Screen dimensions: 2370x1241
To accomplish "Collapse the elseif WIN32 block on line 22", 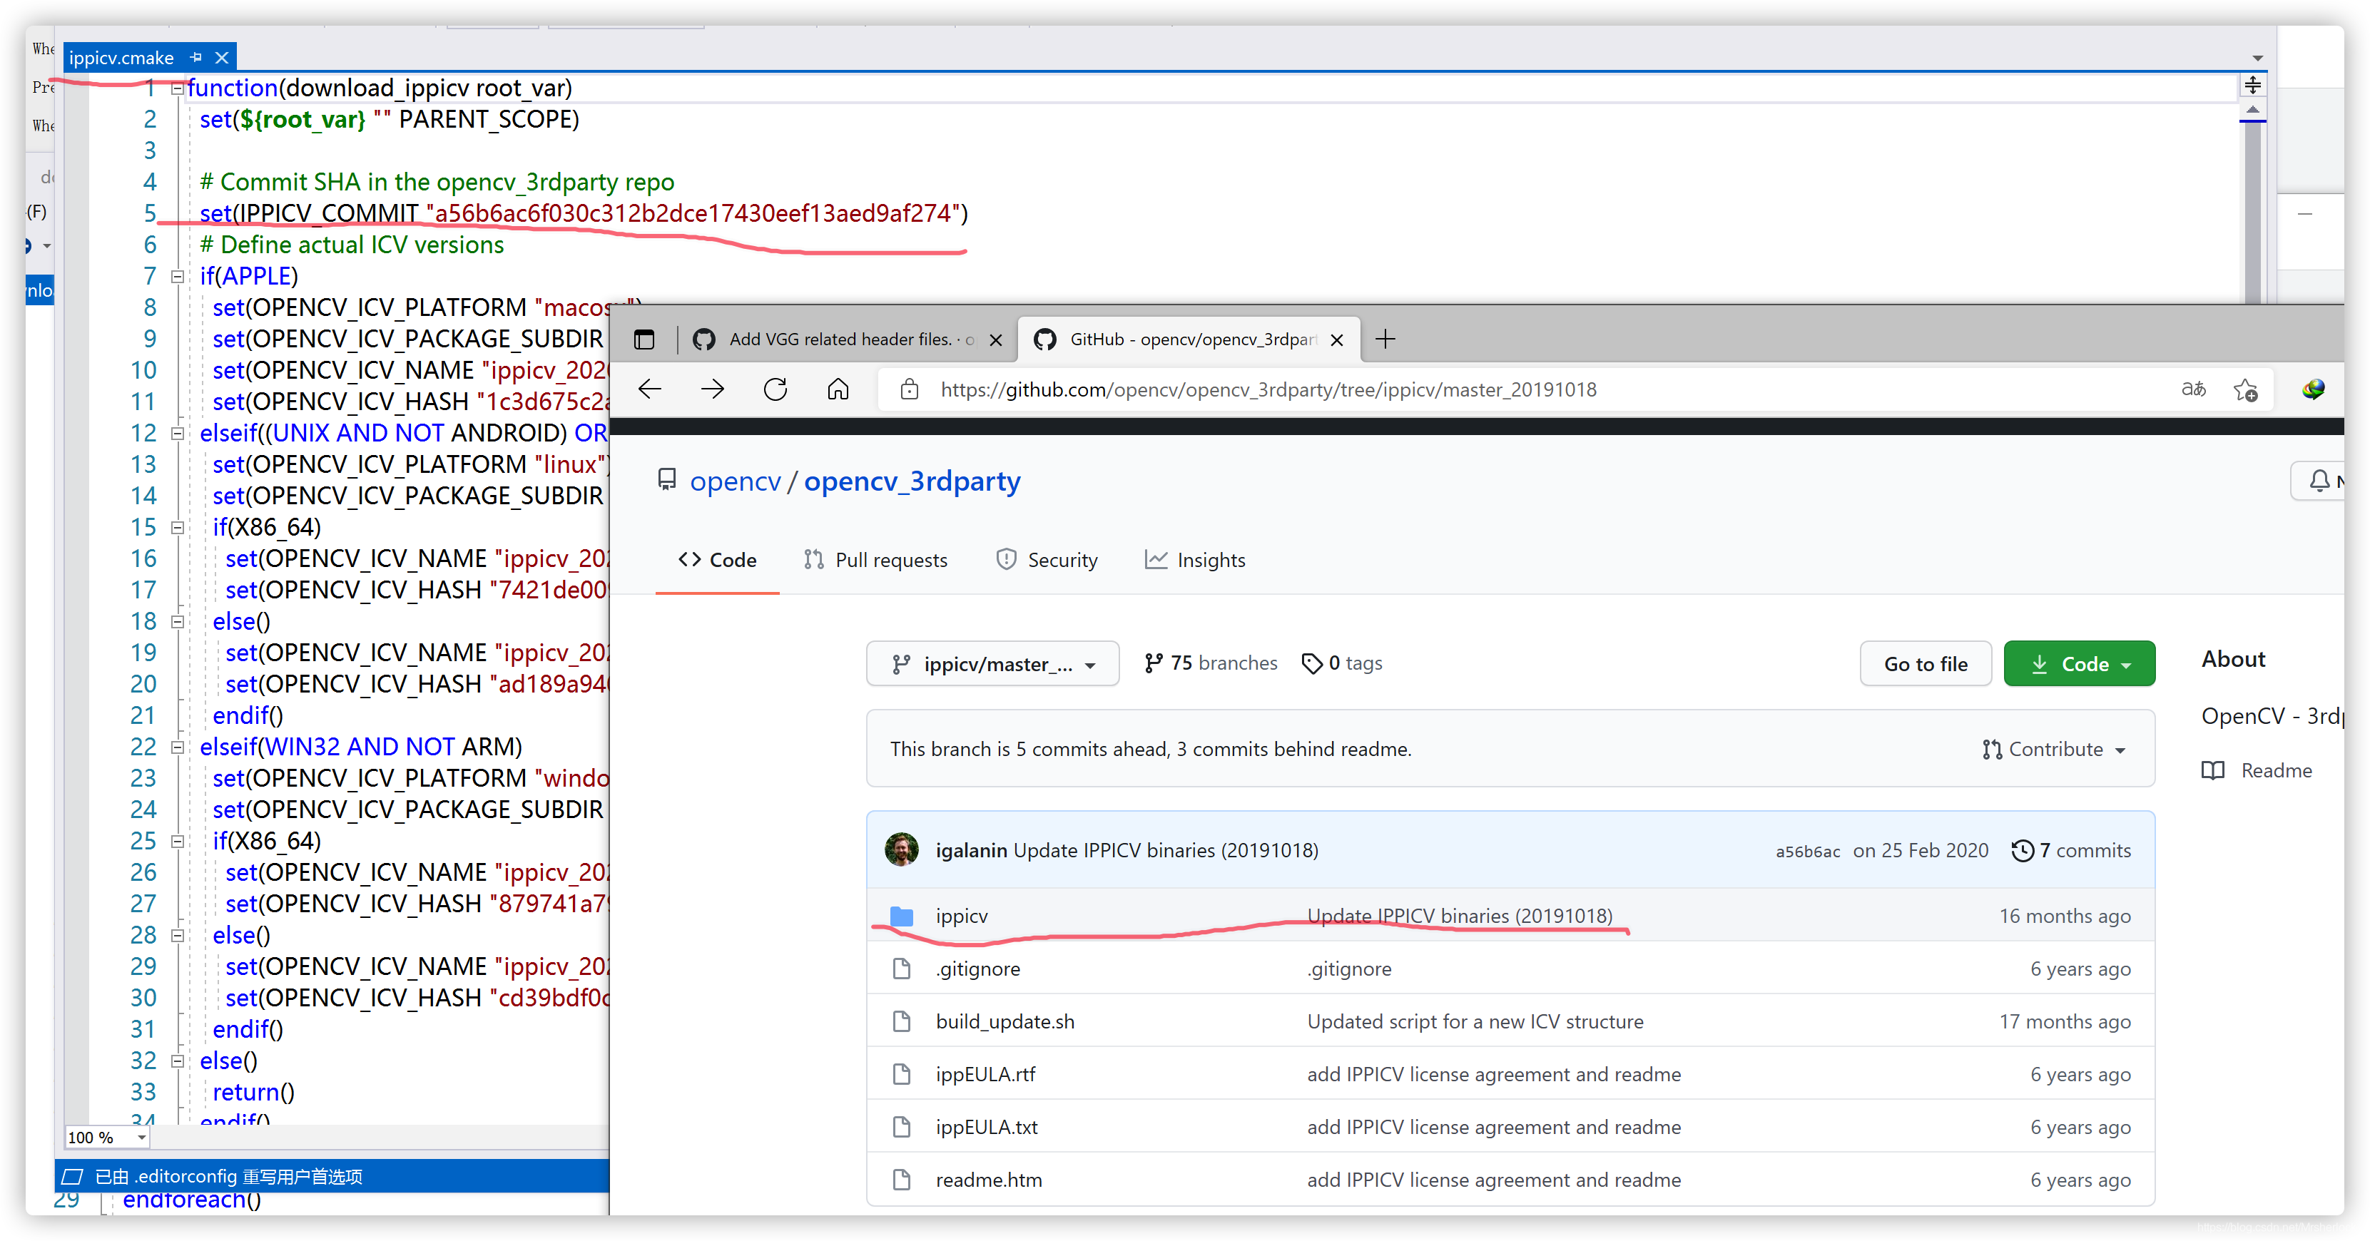I will pyautogui.click(x=178, y=747).
